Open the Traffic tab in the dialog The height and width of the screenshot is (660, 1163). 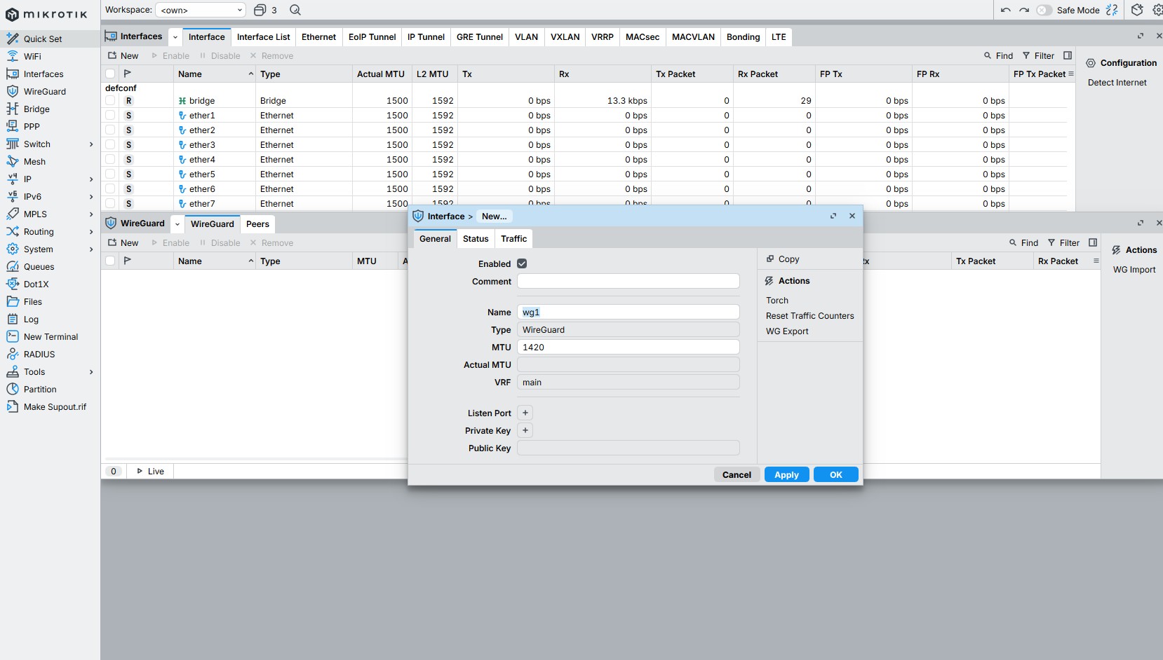[x=513, y=239]
